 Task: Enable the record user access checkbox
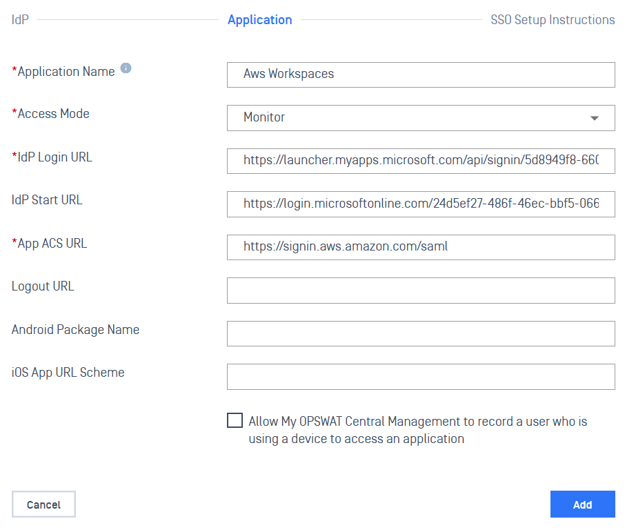click(235, 421)
